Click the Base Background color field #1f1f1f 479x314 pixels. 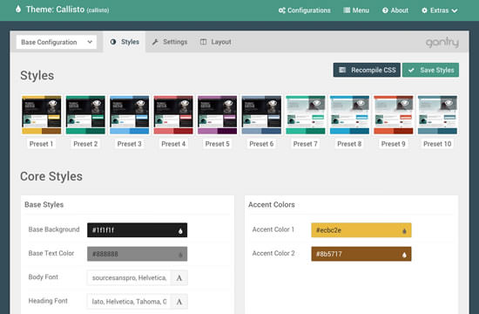point(137,230)
